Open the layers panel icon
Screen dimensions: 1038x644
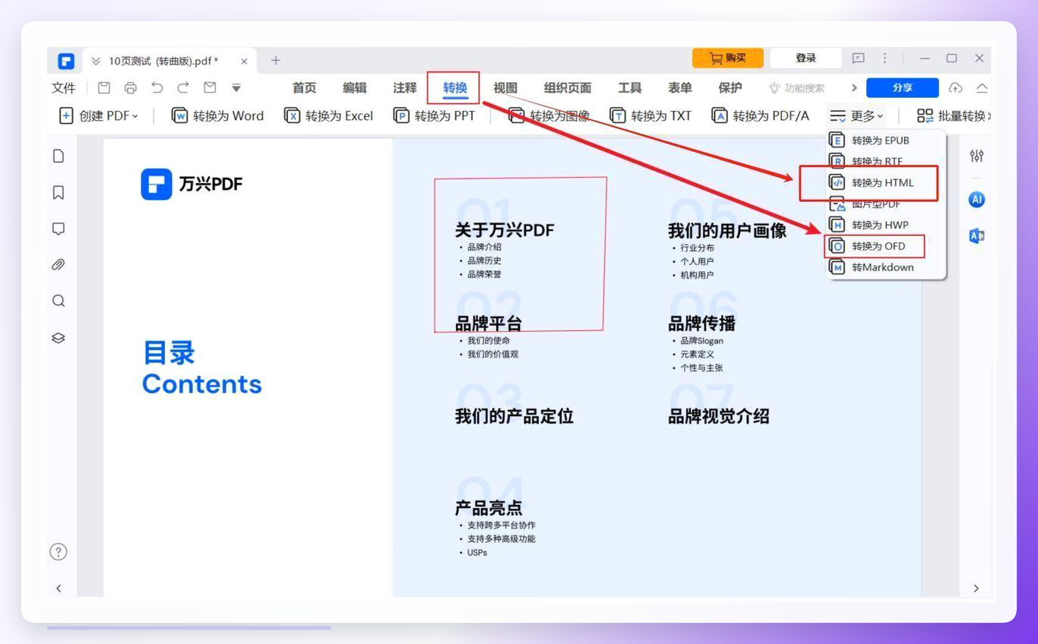59,338
